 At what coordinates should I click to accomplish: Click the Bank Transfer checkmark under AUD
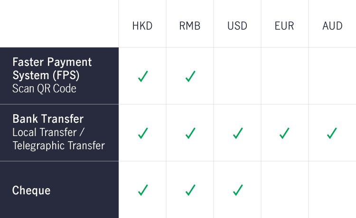tap(332, 133)
